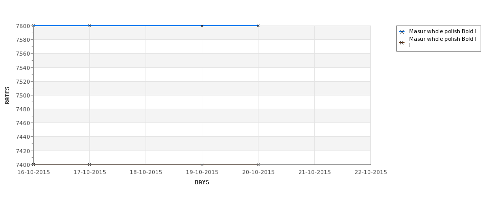The height and width of the screenshot is (219, 498).
Task: Click brown series marker at 16-10-2015
Action: pos(33,164)
